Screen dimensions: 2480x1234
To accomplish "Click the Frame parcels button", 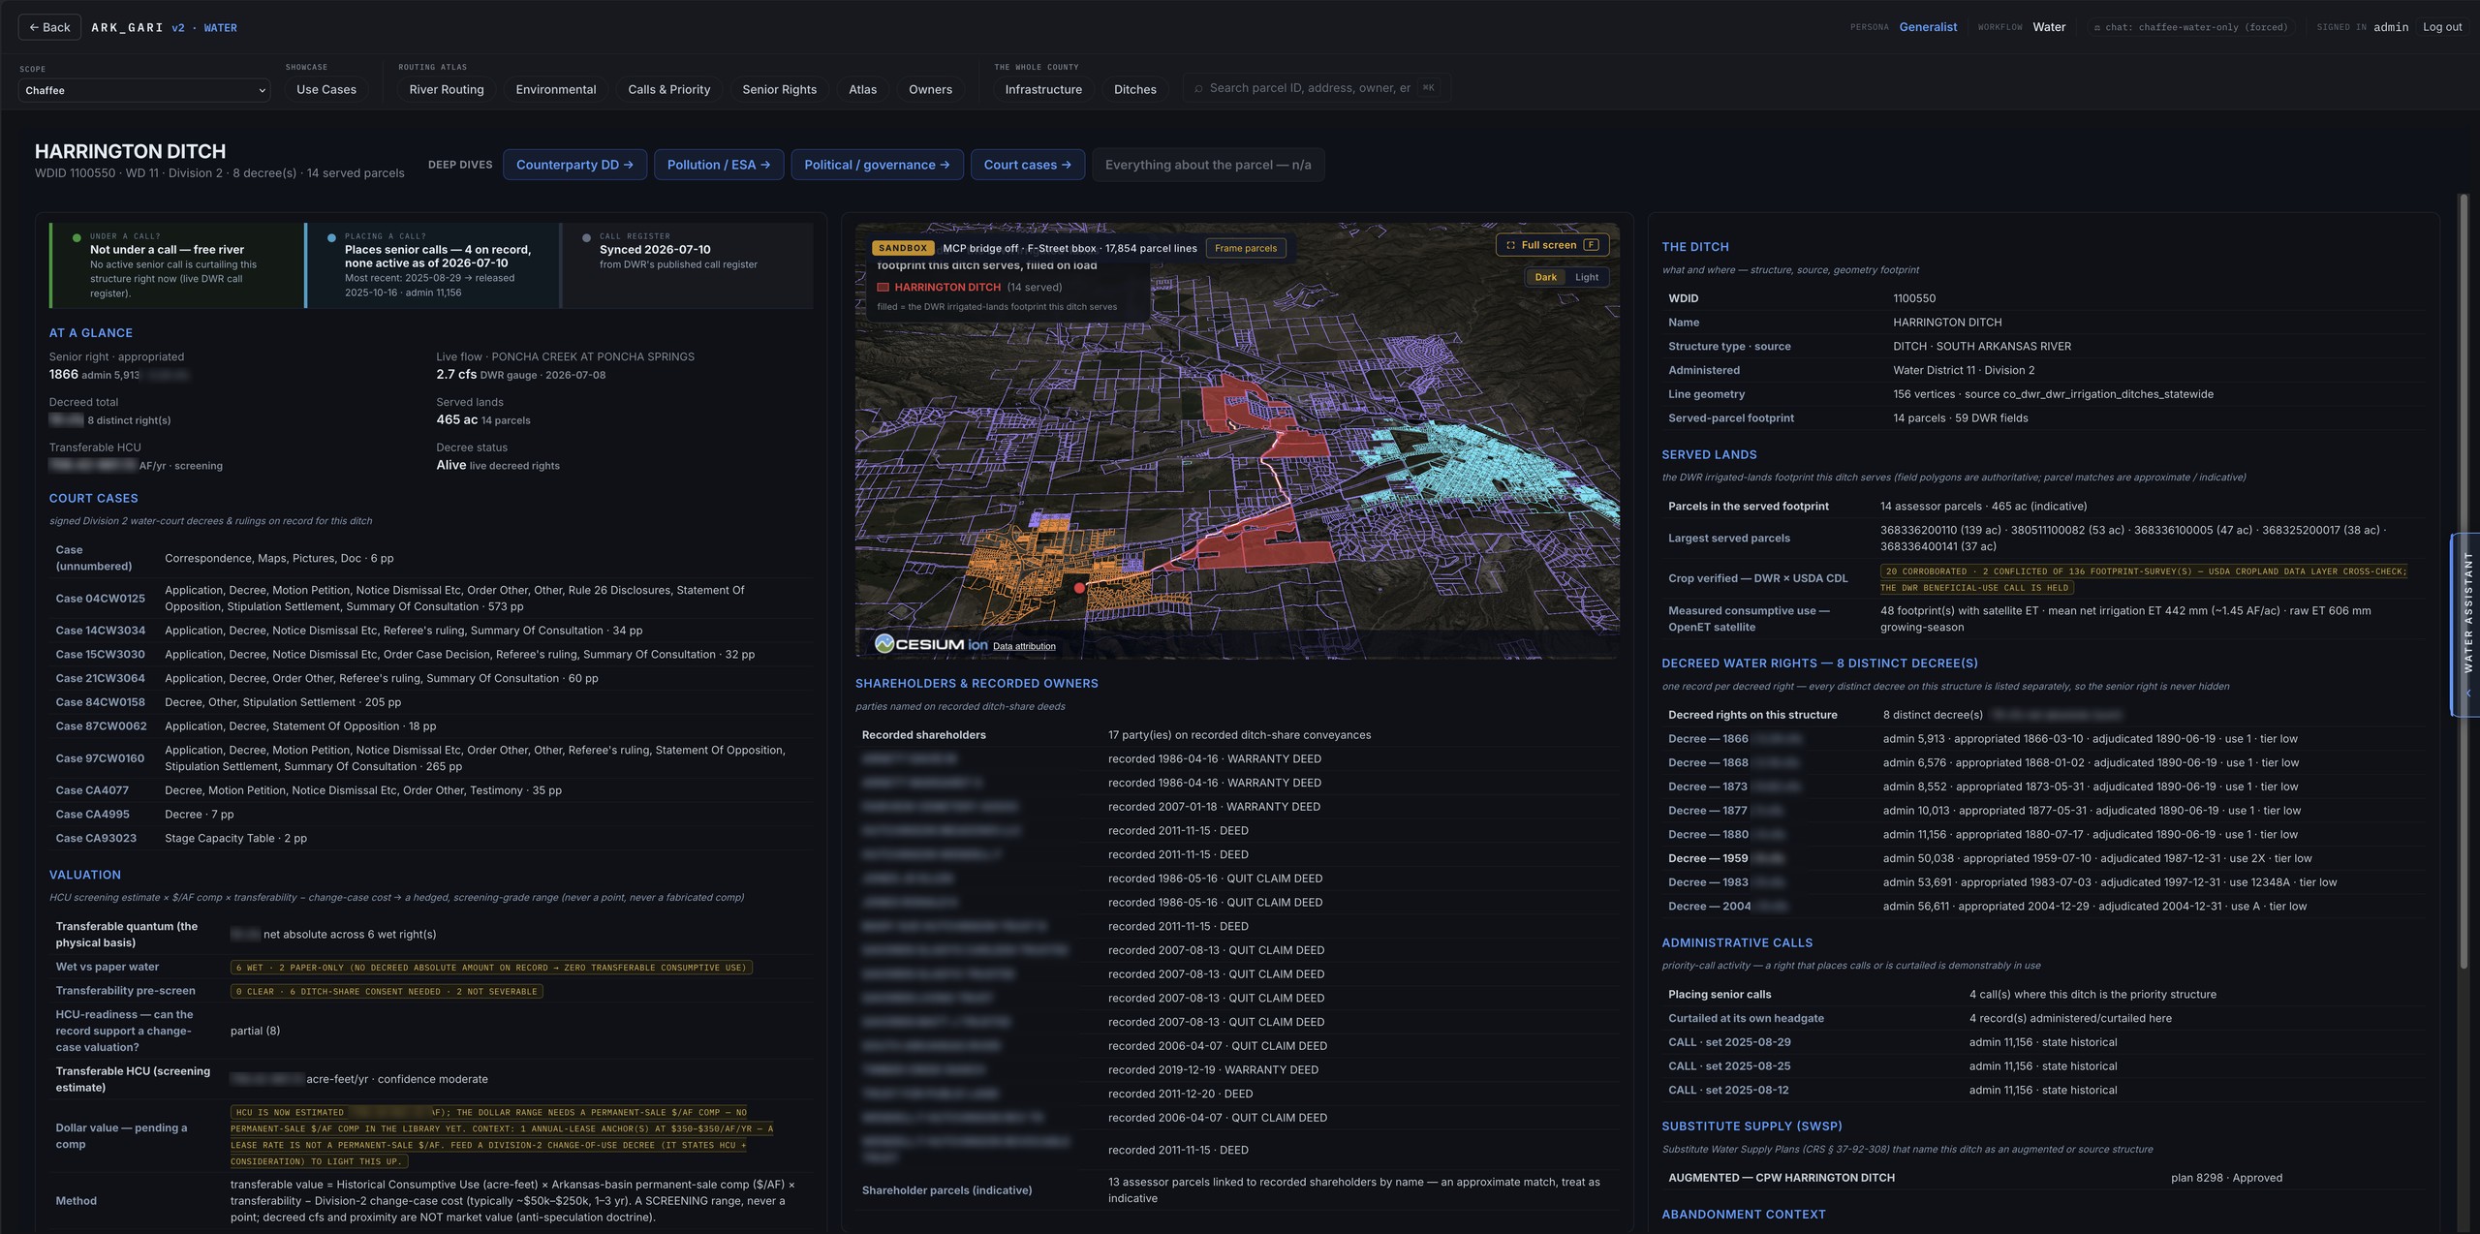I will (1245, 248).
